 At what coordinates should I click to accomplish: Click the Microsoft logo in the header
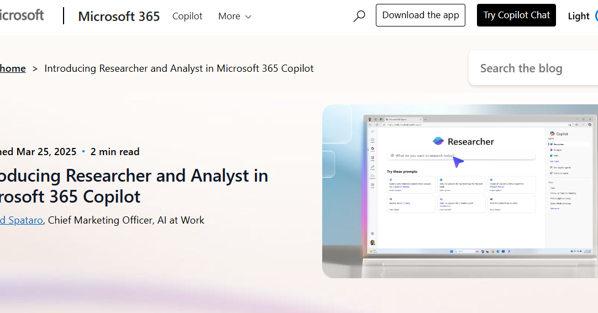21,15
